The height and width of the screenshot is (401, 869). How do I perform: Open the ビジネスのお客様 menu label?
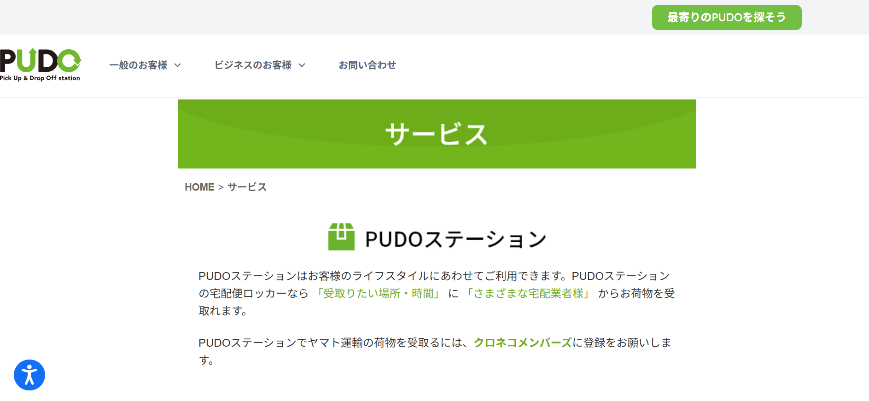click(x=253, y=65)
